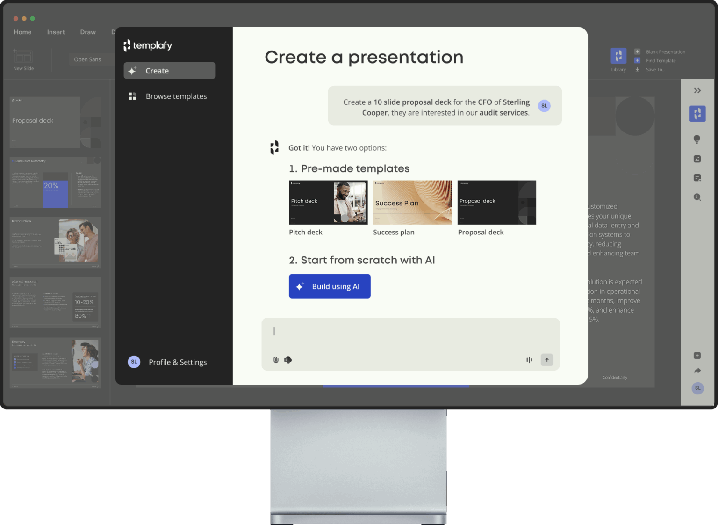Image resolution: width=718 pixels, height=525 pixels.
Task: Click the 'Success plan' caption text
Action: [x=394, y=232]
